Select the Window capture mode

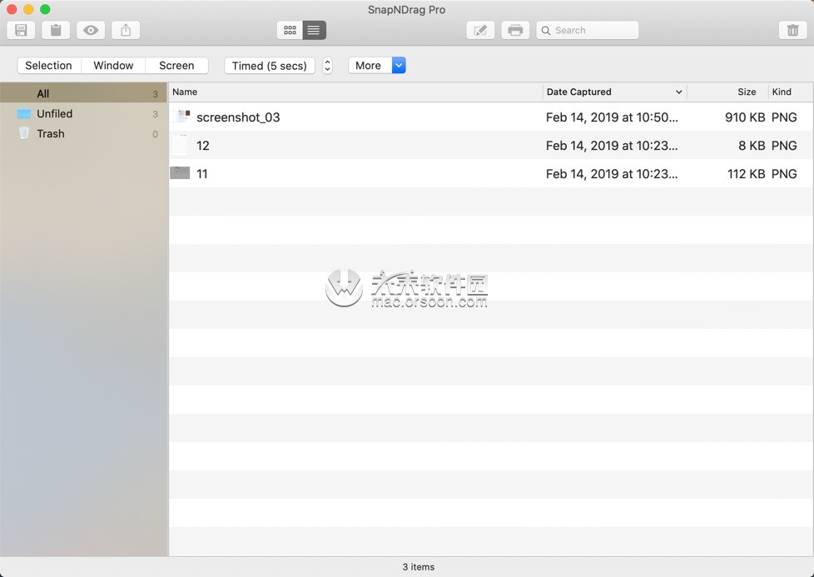point(113,65)
